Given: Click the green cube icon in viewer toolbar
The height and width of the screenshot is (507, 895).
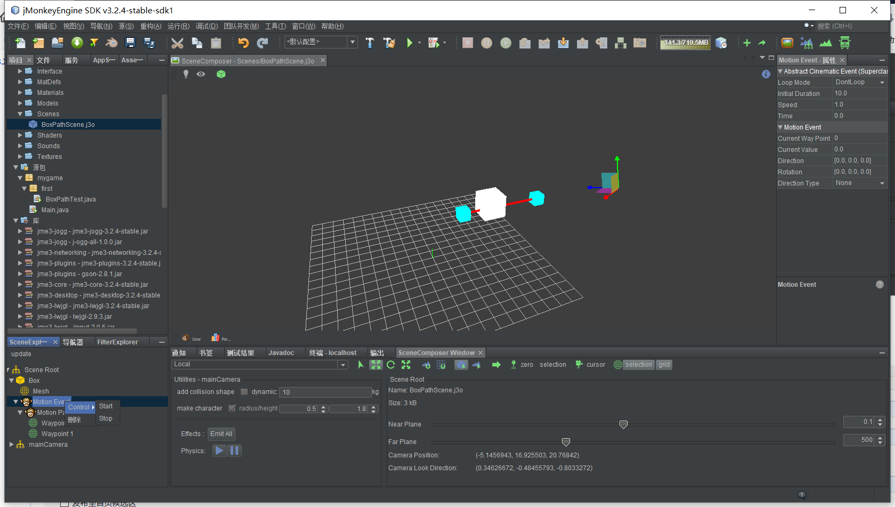Looking at the screenshot, I should point(221,74).
